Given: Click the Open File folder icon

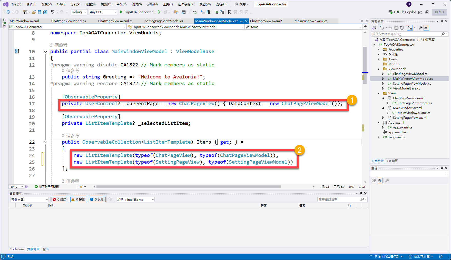Looking at the screenshot, I should click(34, 12).
